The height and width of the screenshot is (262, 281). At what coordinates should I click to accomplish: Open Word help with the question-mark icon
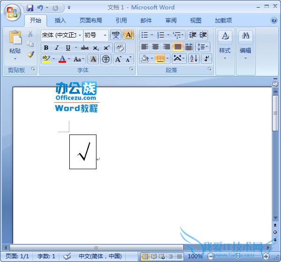tap(274, 20)
